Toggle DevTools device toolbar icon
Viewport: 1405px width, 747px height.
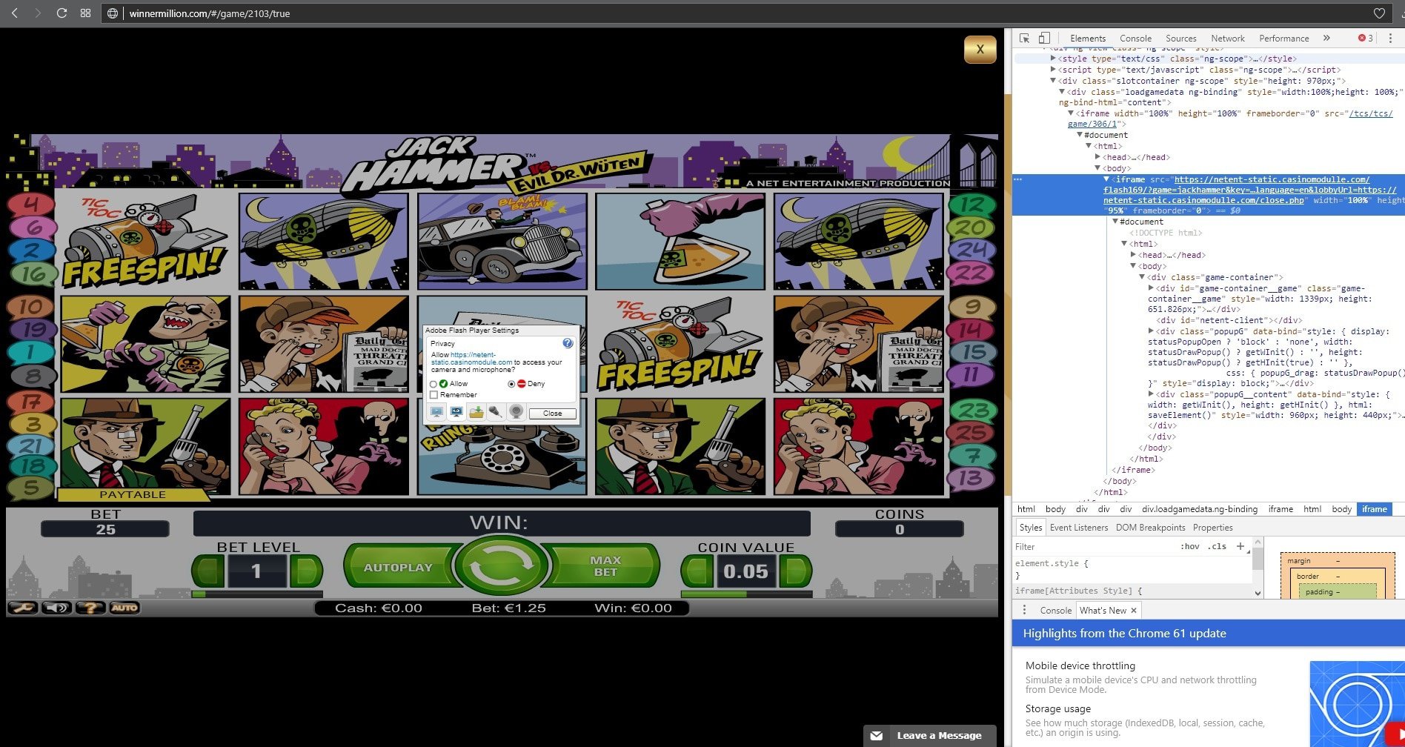(1043, 38)
